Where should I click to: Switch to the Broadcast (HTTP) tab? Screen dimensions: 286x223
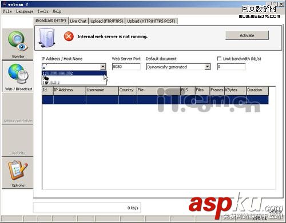[x=51, y=21]
